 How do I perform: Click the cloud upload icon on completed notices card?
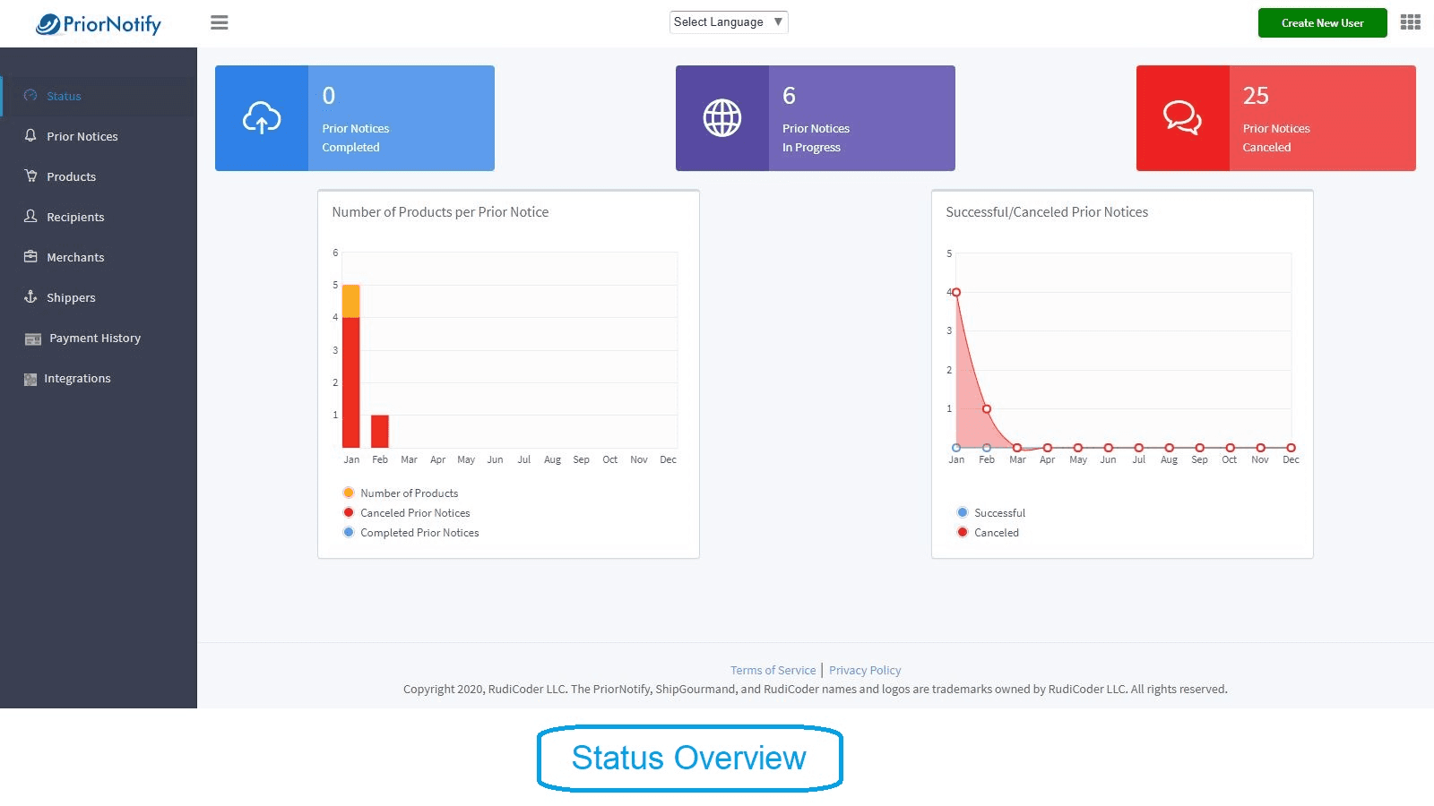pyautogui.click(x=260, y=117)
